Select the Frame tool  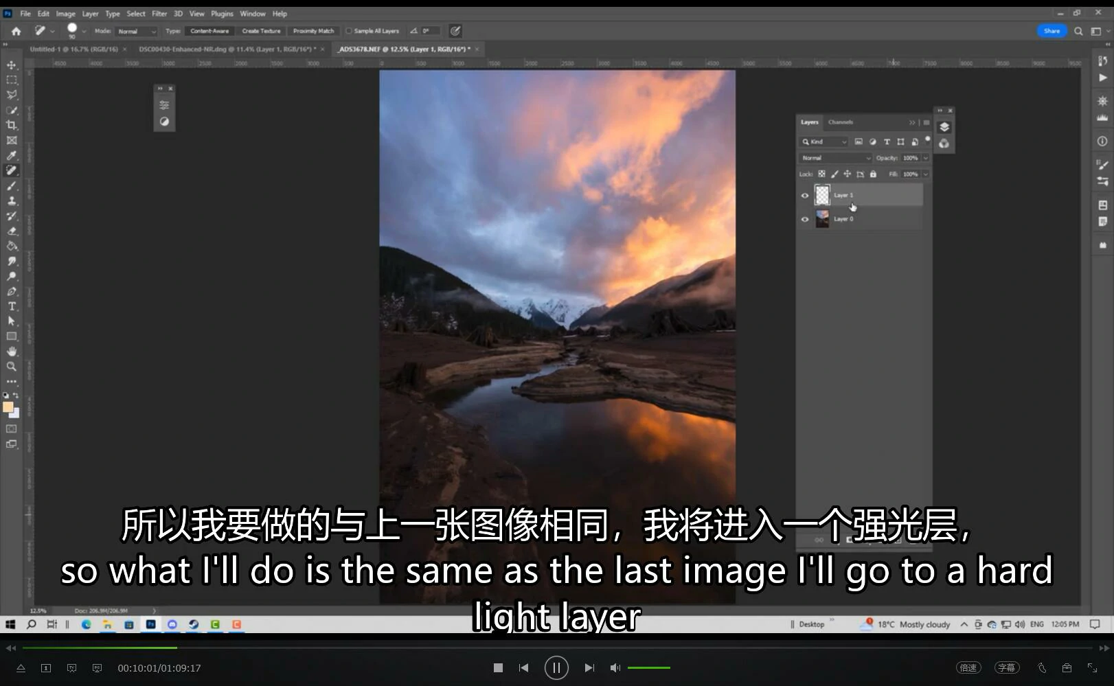click(12, 140)
